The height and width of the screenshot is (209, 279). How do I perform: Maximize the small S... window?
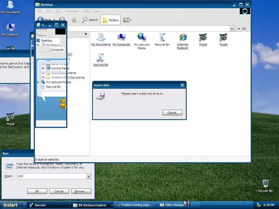[x=56, y=25]
